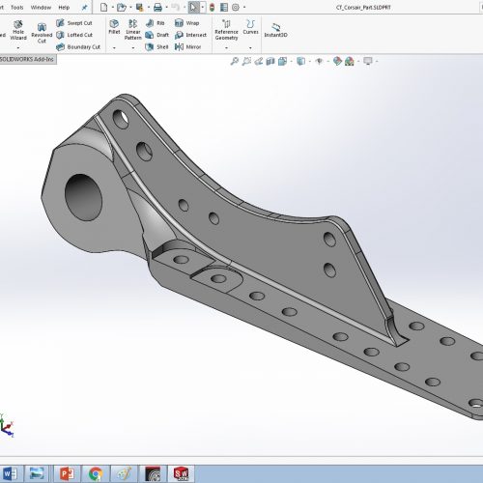Open the Options gear

click(x=236, y=7)
